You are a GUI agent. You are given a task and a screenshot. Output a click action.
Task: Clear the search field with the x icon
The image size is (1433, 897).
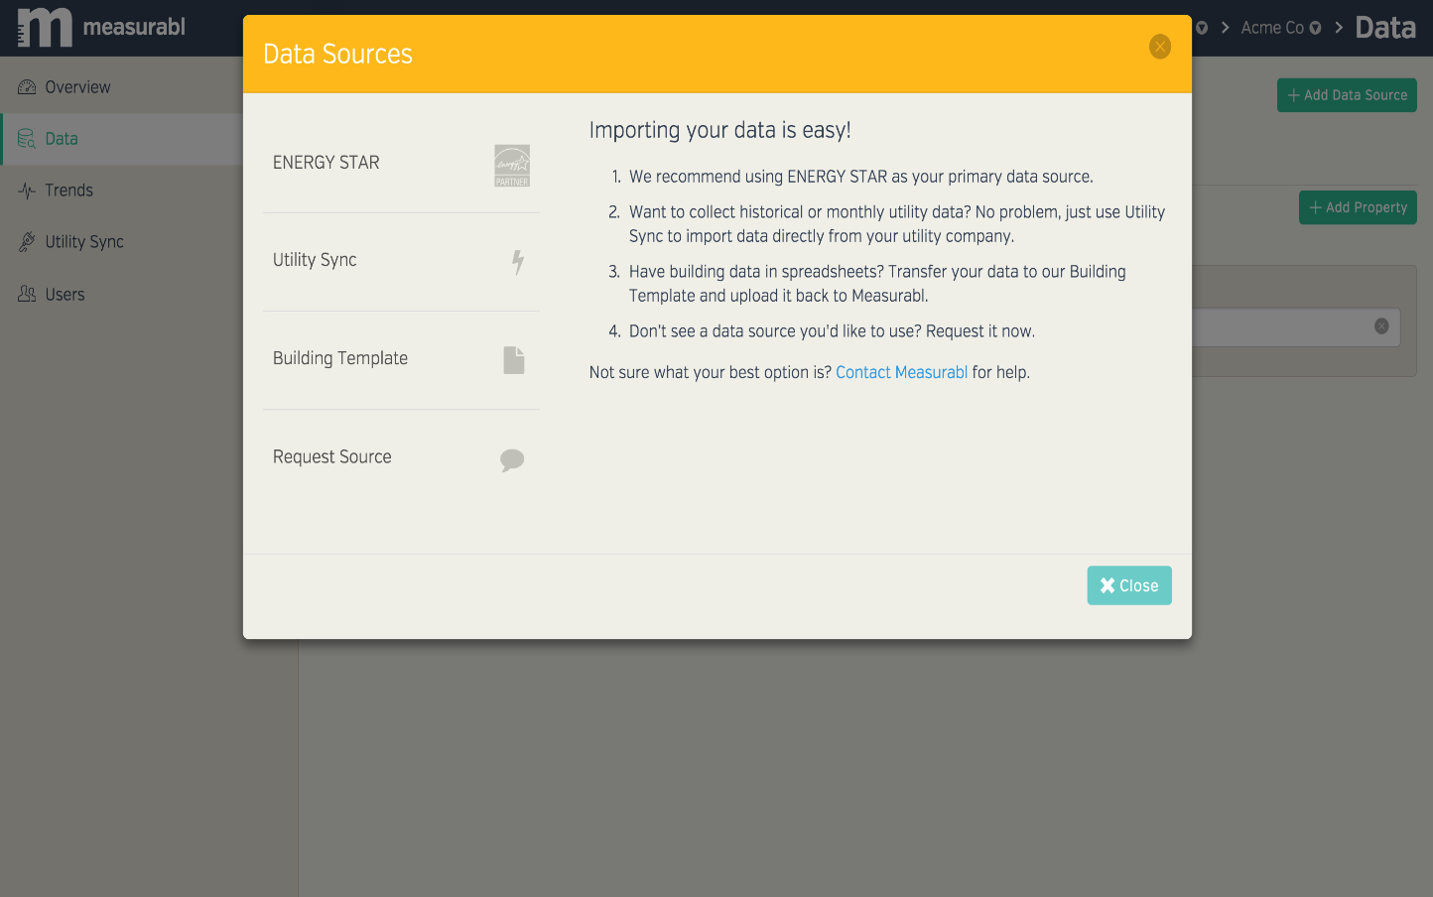point(1381,326)
